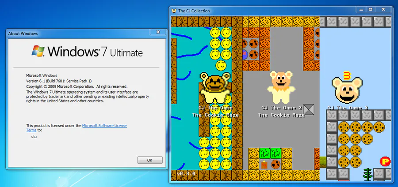Click the Version 6.1 (Build 7601) text
Viewport: 398px width, 187px height.
point(59,81)
